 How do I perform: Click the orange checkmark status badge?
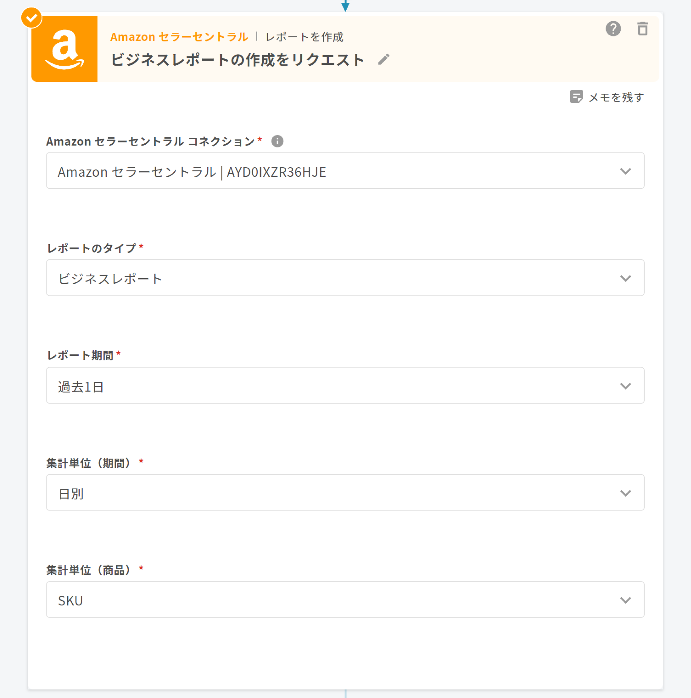pyautogui.click(x=32, y=18)
